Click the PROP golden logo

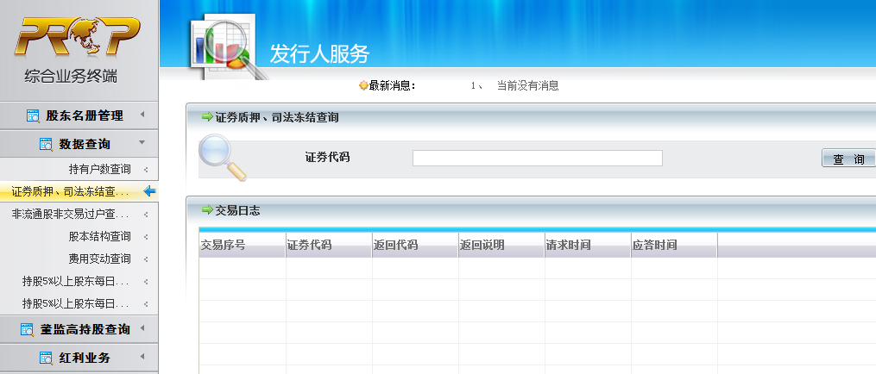(x=77, y=37)
